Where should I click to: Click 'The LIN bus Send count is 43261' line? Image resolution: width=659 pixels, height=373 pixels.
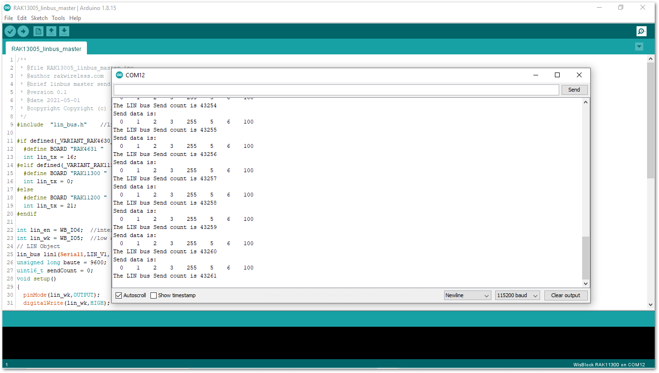click(165, 276)
